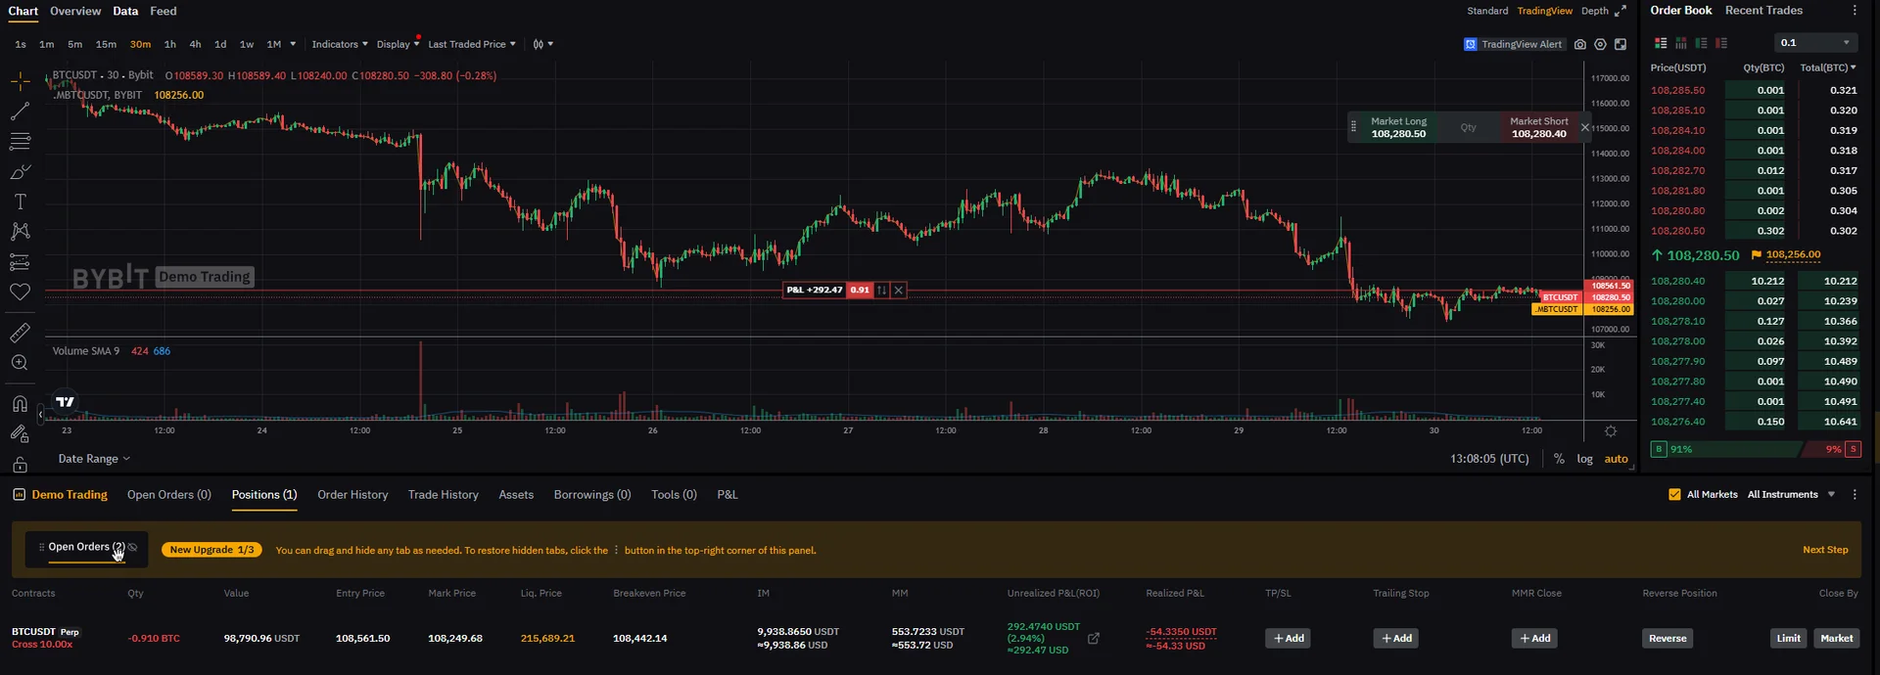Click the Reverse position button

pos(1667,639)
